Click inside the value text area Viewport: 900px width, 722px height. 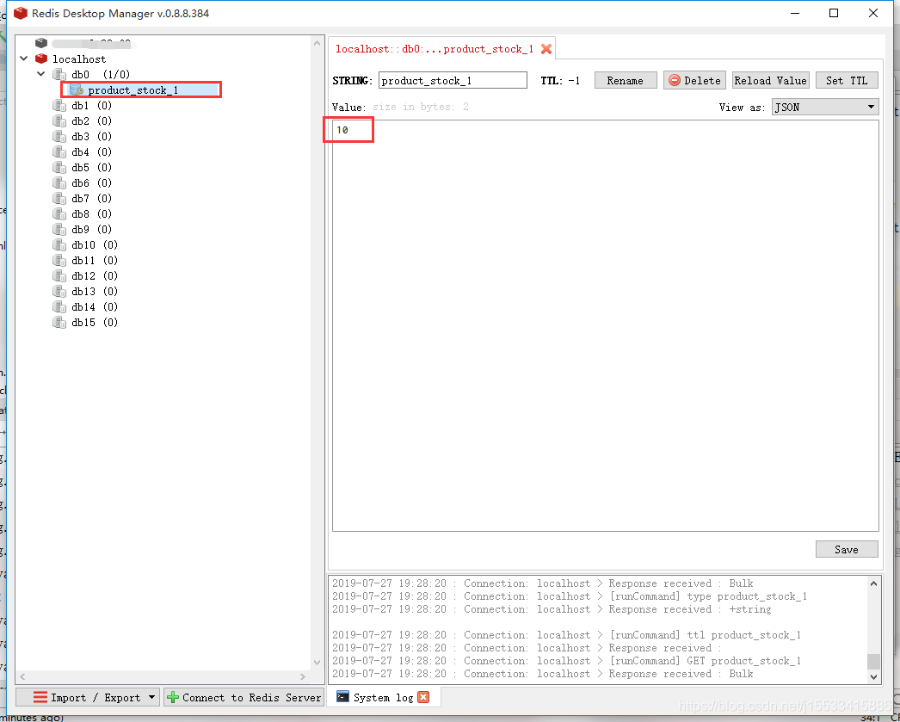click(606, 325)
